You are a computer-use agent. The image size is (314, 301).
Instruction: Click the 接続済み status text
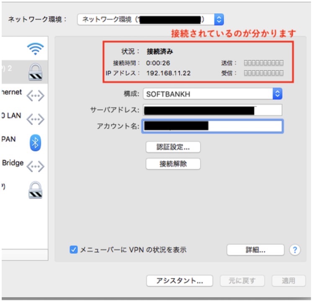(160, 51)
